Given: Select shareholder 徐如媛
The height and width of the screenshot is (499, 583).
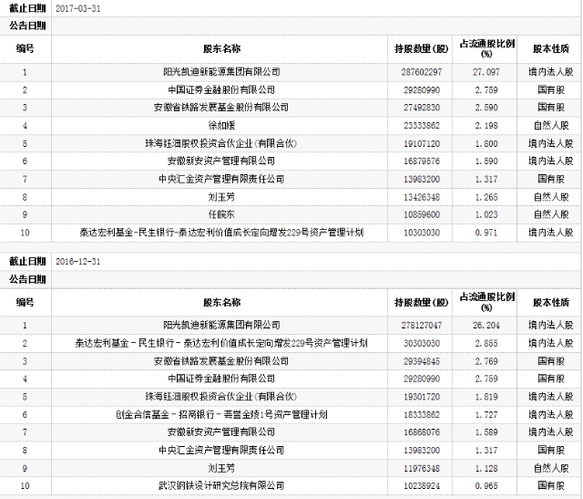Looking at the screenshot, I should 221,126.
